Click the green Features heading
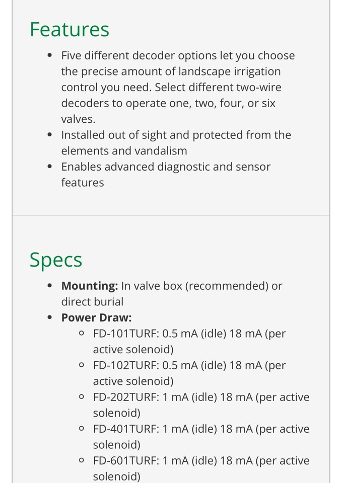 click(70, 29)
